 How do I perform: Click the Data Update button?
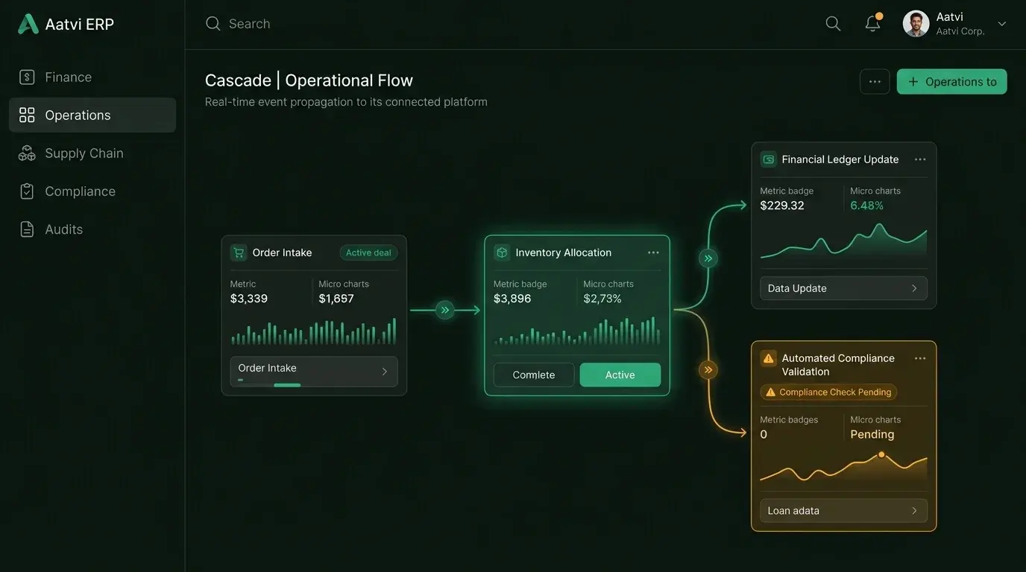(x=843, y=288)
